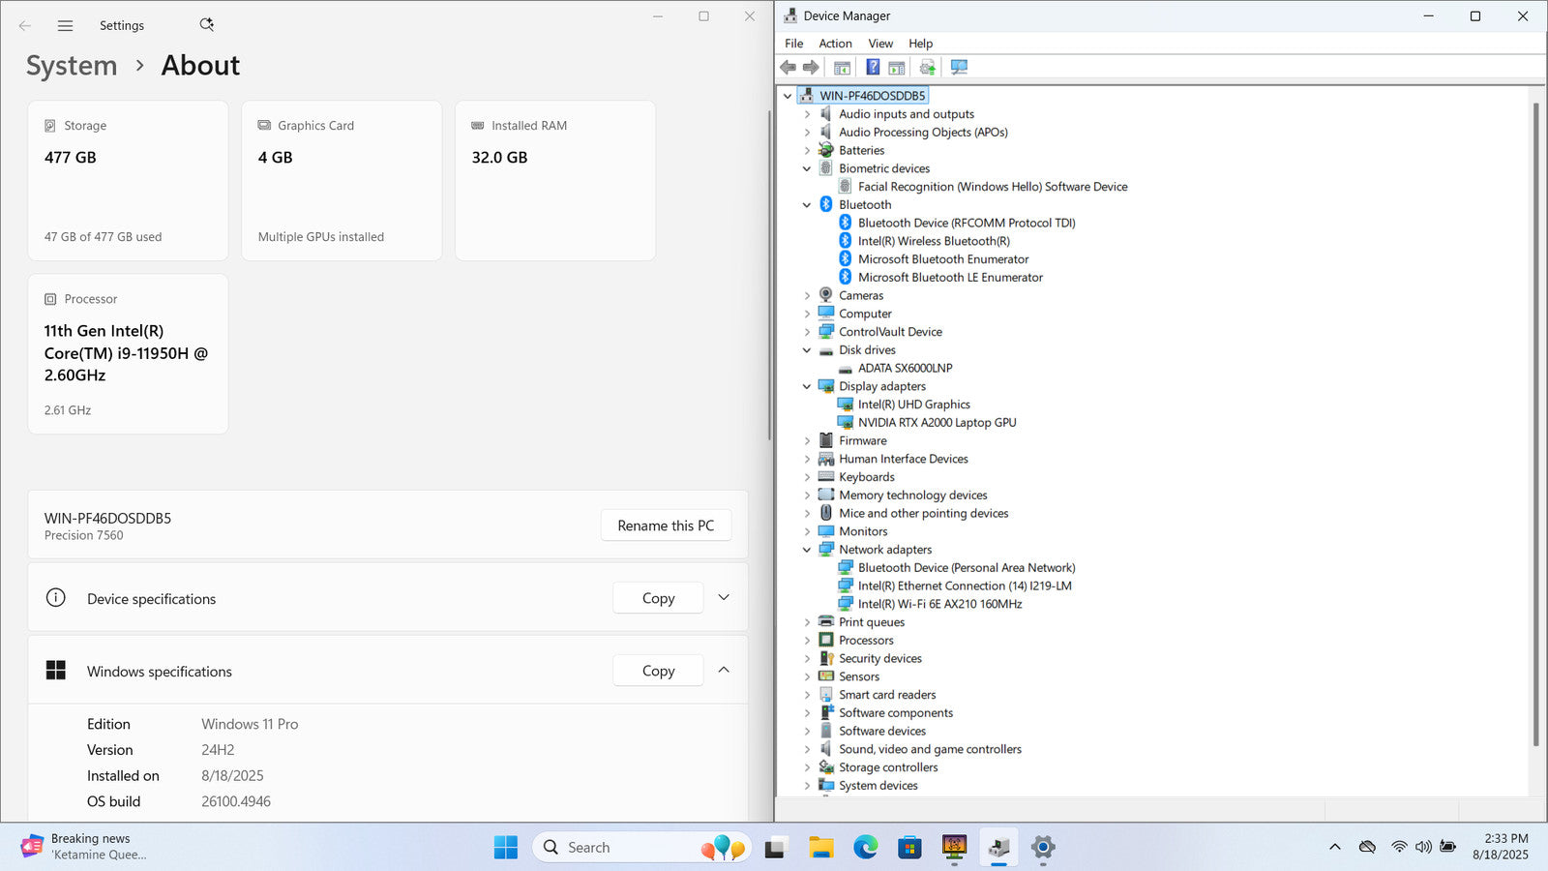The height and width of the screenshot is (871, 1548).
Task: Open the Action menu in Device Manager
Action: pyautogui.click(x=835, y=44)
